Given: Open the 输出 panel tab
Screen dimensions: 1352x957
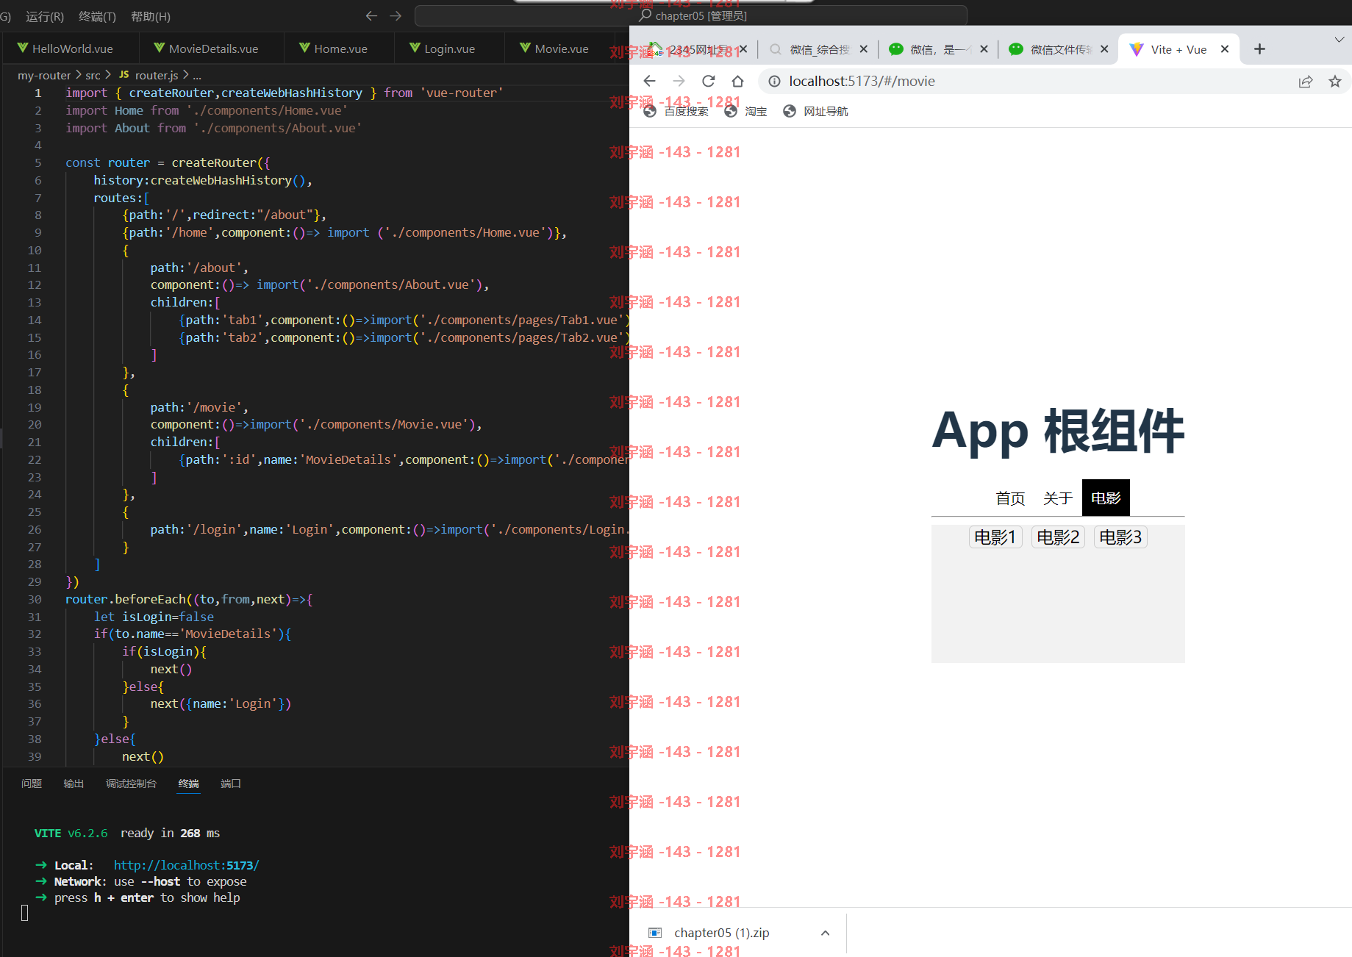Looking at the screenshot, I should (x=74, y=784).
